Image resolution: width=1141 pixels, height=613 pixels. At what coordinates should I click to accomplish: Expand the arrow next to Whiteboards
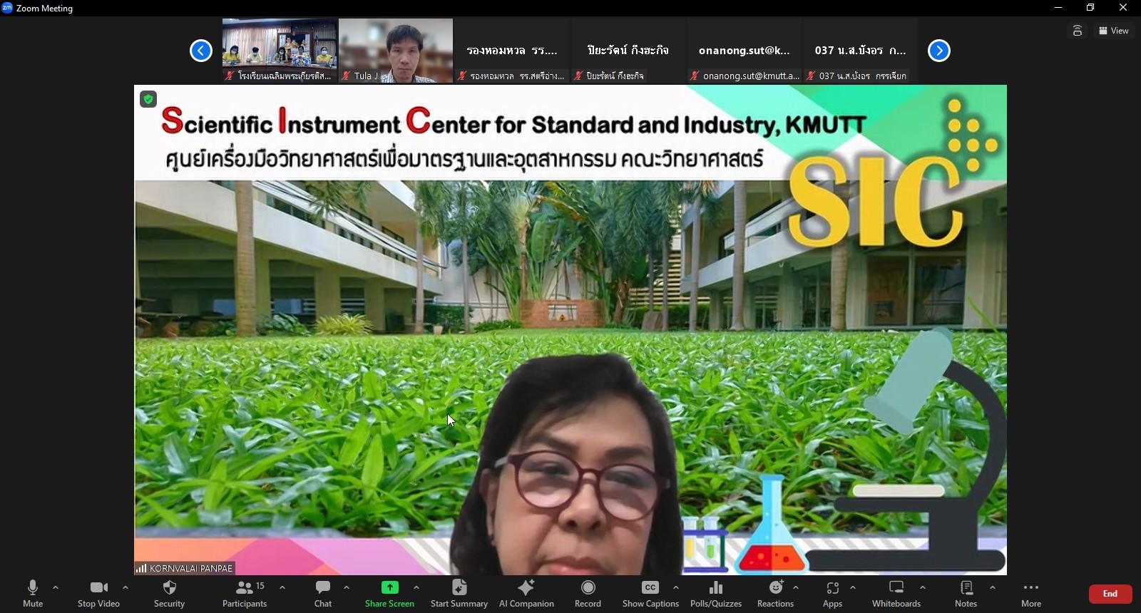(x=923, y=588)
